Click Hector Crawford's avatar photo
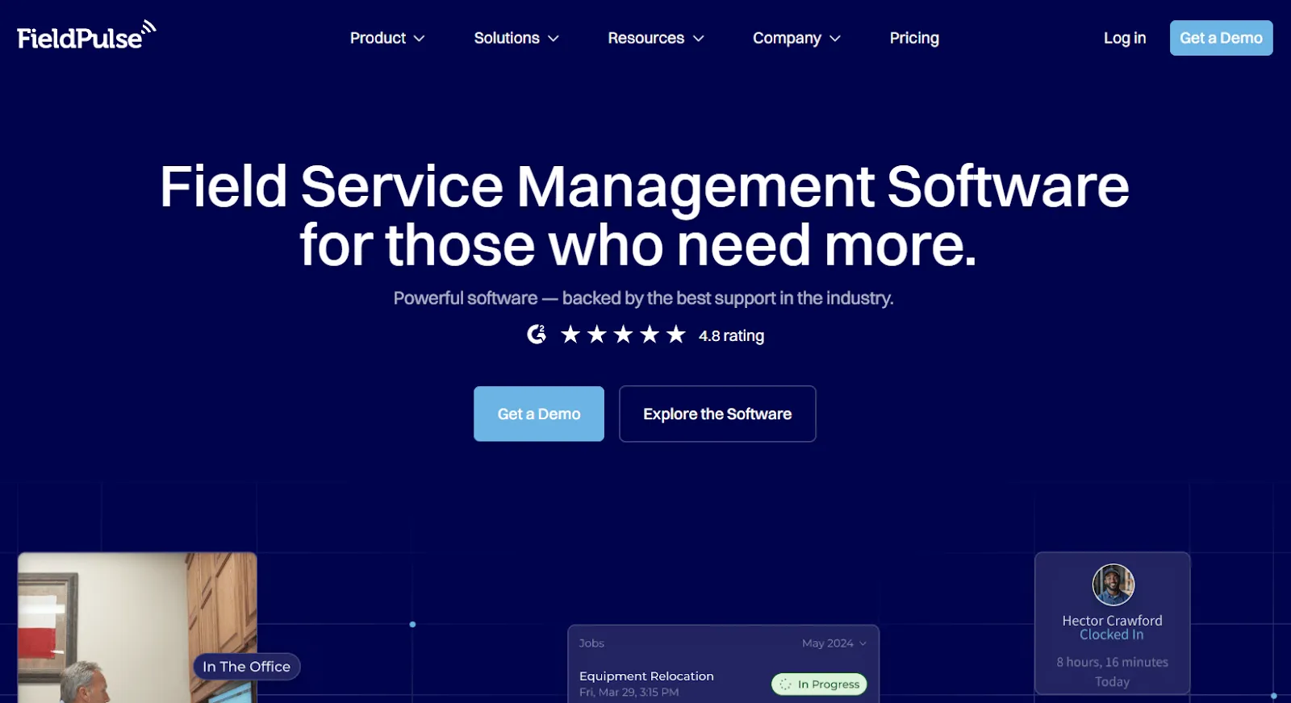Image resolution: width=1291 pixels, height=703 pixels. point(1113,584)
